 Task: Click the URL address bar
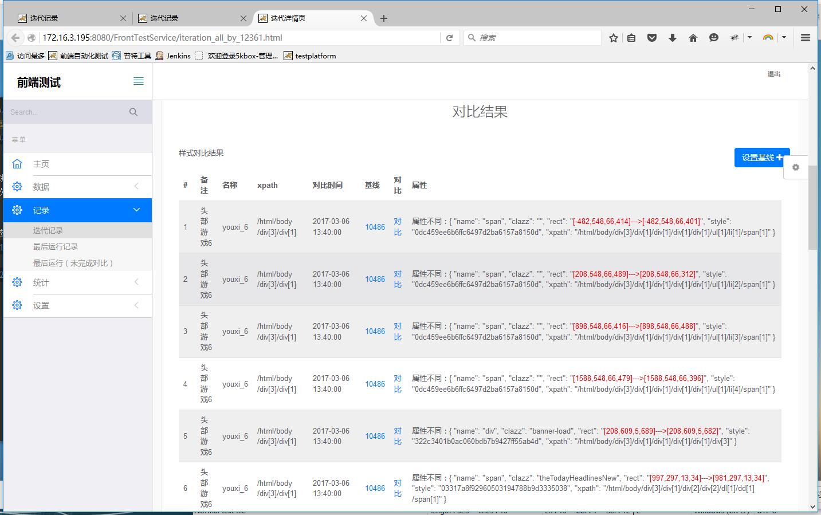pyautogui.click(x=239, y=38)
